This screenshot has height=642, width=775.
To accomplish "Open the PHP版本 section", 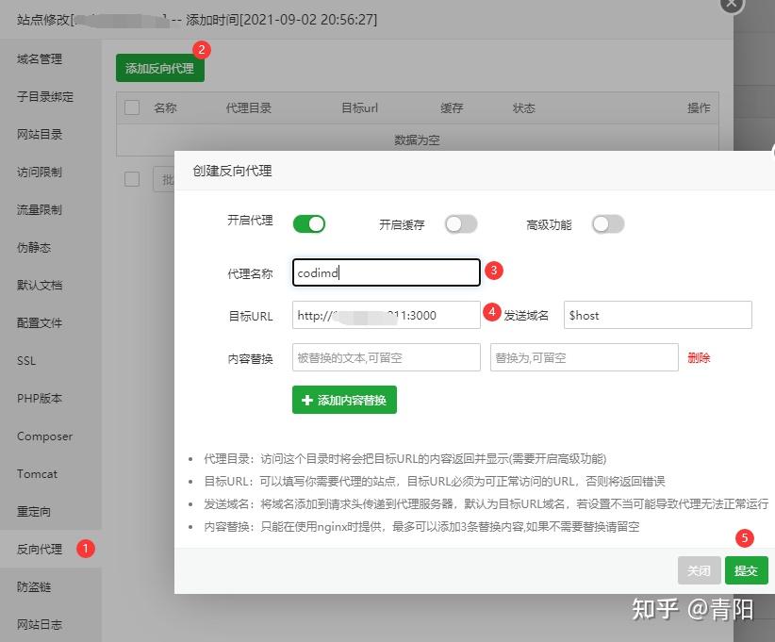I will 39,398.
